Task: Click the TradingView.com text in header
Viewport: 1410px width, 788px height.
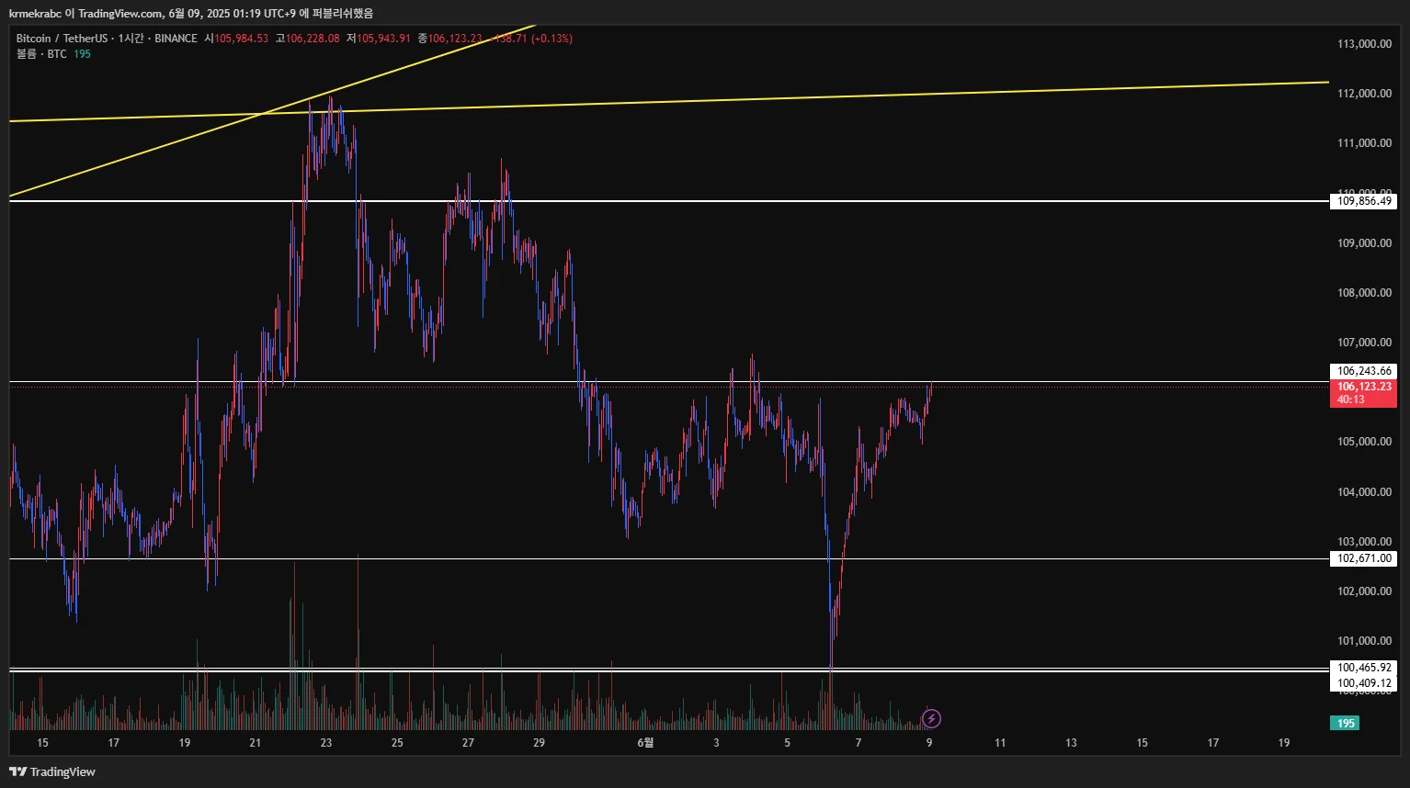Action: (119, 14)
